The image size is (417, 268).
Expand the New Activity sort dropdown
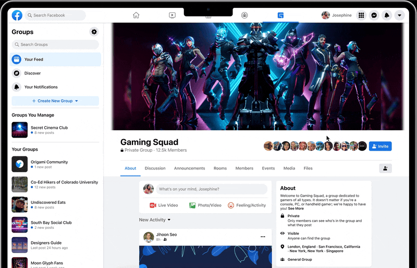click(x=155, y=220)
